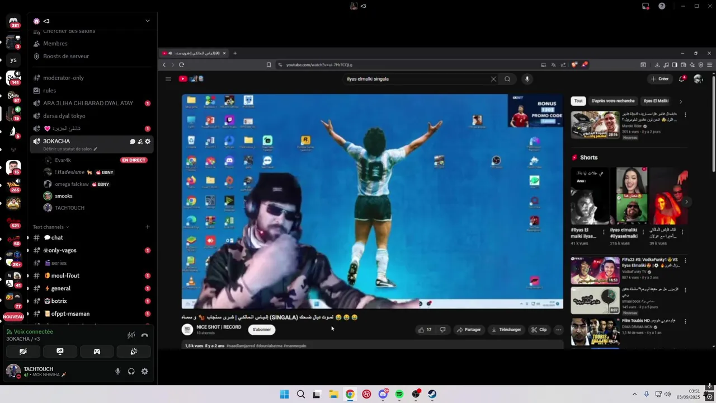716x403 pixels.
Task: Switch to Chrome on taskbar
Action: point(350,394)
